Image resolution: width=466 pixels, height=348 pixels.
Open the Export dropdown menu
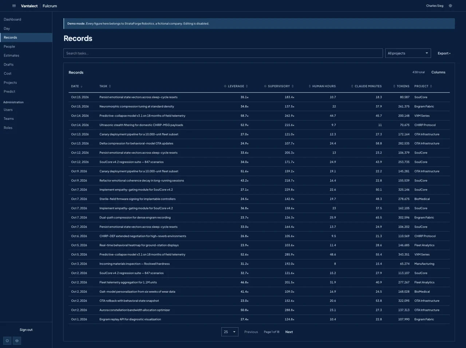pyautogui.click(x=444, y=53)
